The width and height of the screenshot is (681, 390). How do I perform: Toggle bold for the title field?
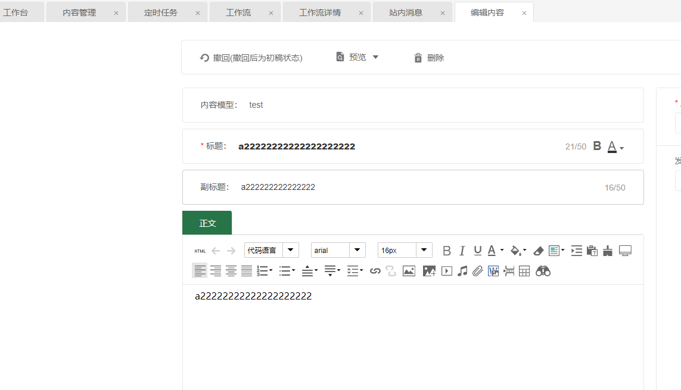tap(597, 146)
